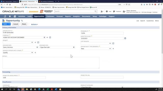Open the Opportunities menu
163x91 pixels.
pyautogui.click(x=39, y=16)
